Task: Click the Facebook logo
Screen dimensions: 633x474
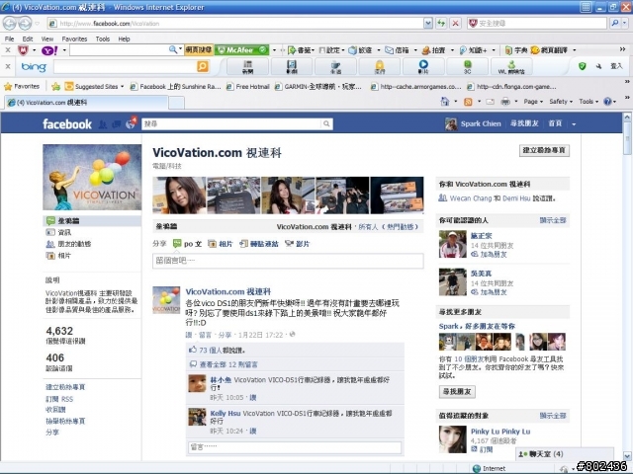Action: 67,124
